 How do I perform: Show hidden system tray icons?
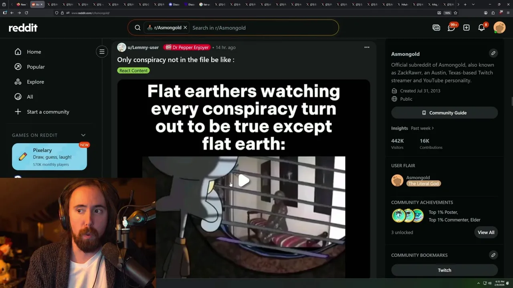pyautogui.click(x=478, y=283)
